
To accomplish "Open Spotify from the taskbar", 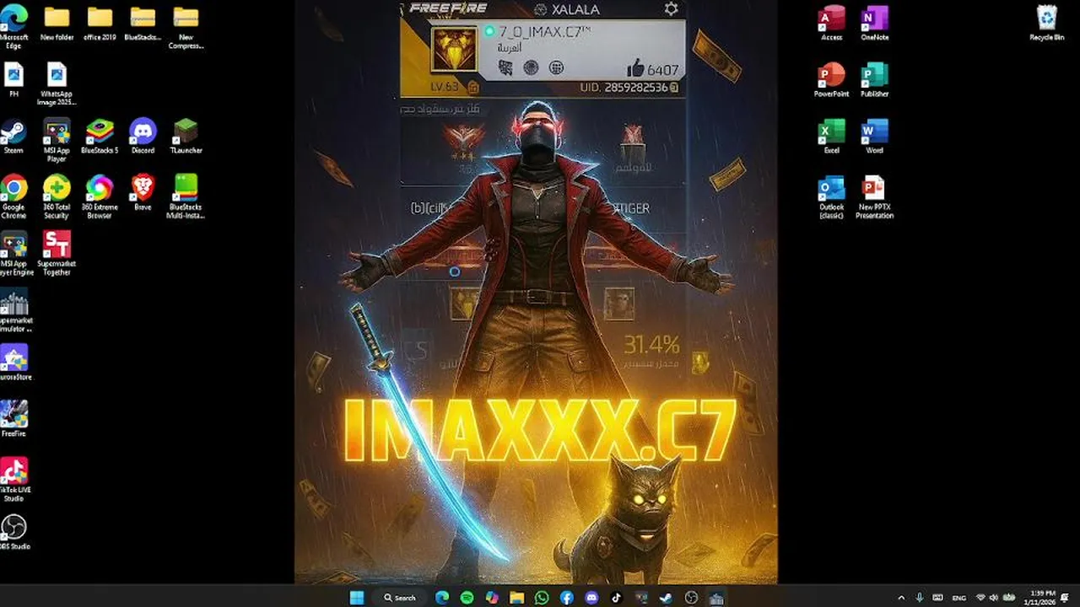I will pos(467,598).
